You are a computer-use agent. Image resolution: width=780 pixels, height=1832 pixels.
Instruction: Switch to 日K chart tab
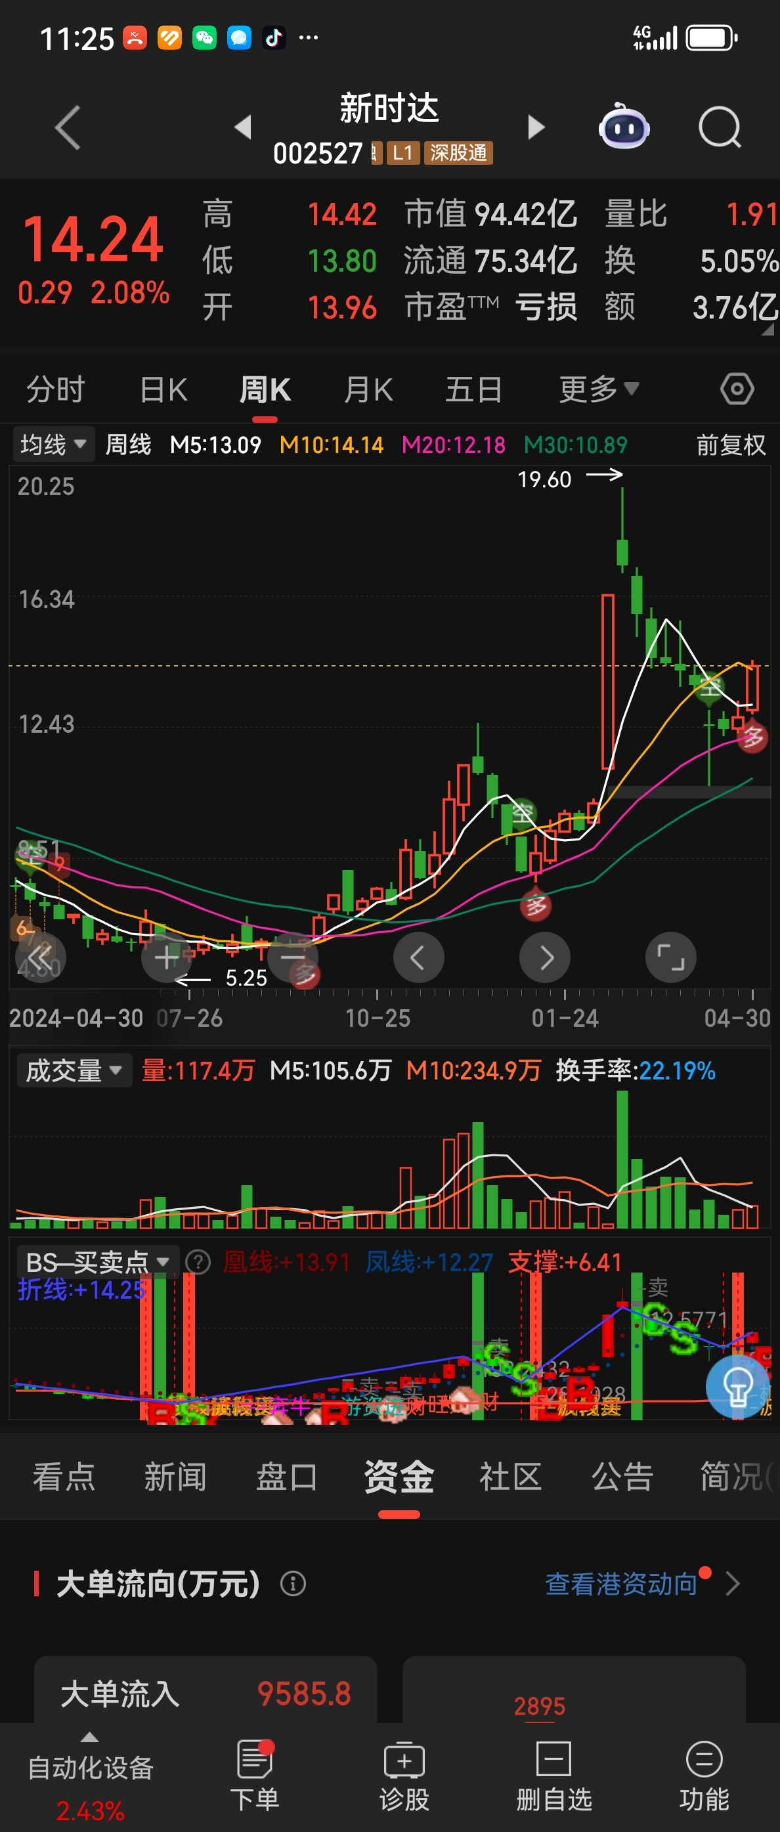[163, 389]
